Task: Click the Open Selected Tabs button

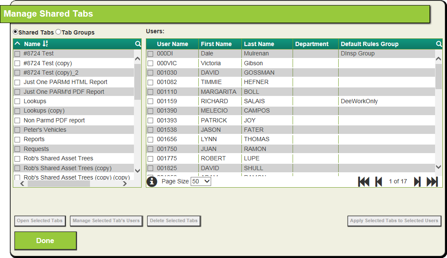Action: point(40,220)
